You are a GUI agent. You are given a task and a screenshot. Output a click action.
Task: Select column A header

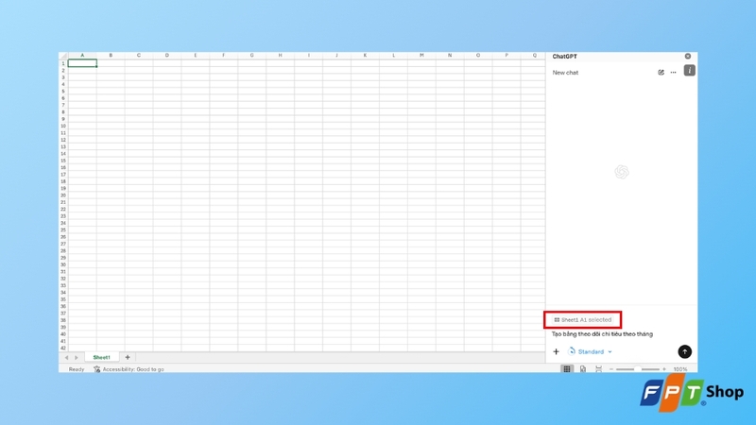82,56
